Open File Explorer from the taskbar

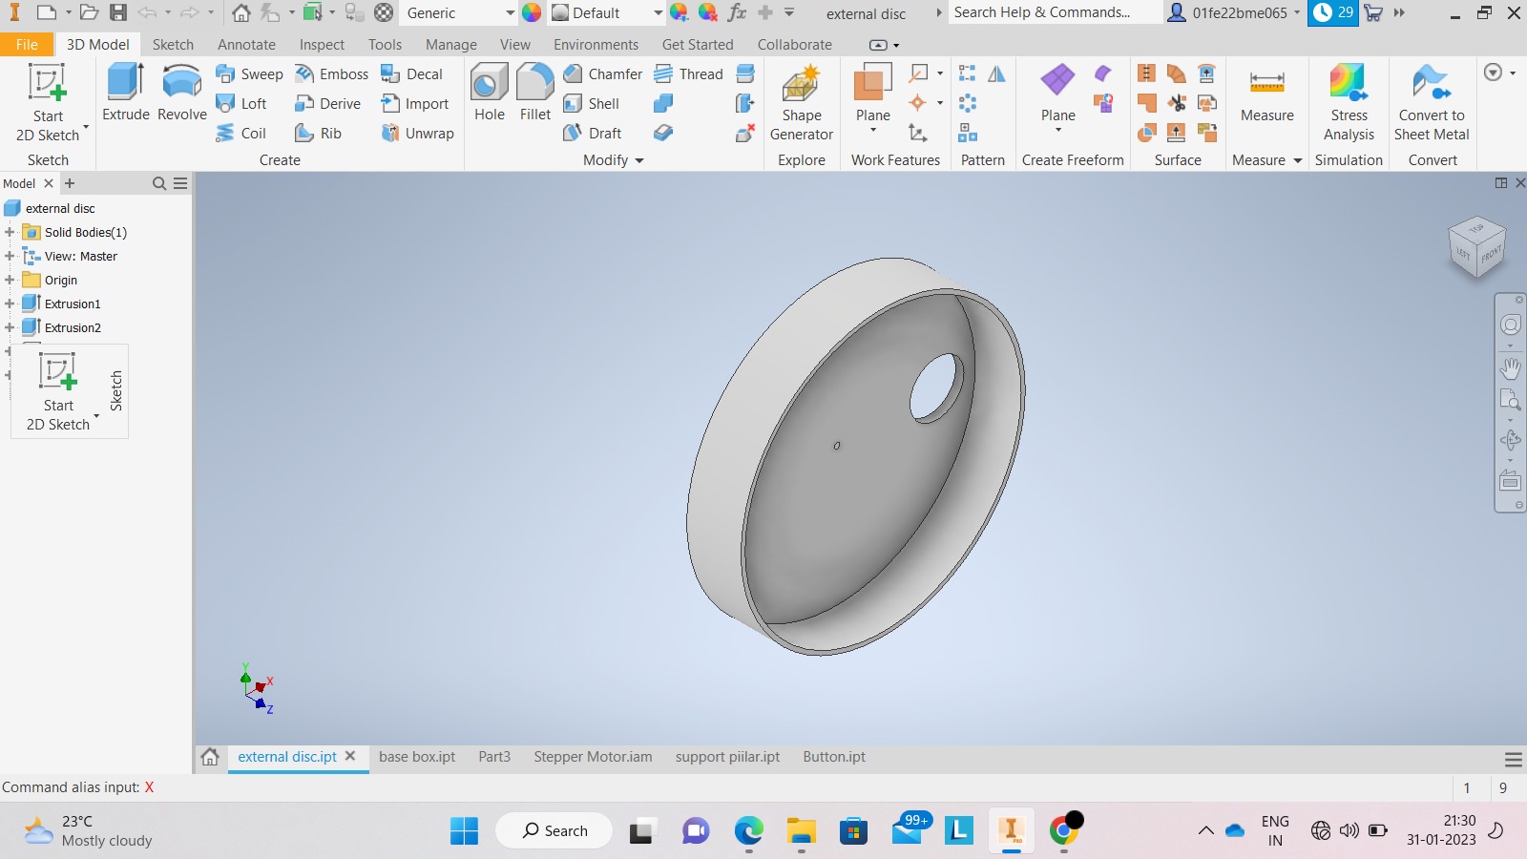coord(802,830)
